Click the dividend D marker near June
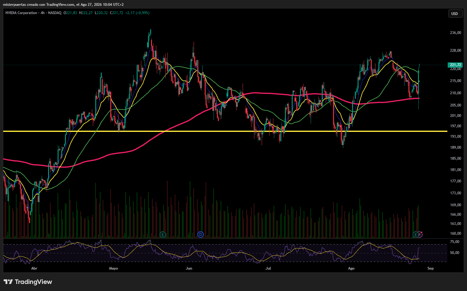The width and height of the screenshot is (467, 291). (x=200, y=235)
